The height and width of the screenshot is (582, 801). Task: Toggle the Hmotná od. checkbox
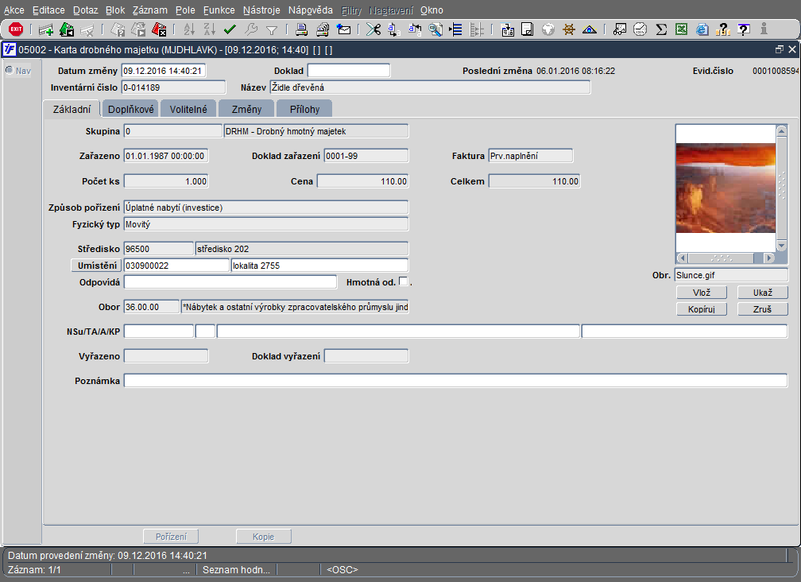point(403,281)
